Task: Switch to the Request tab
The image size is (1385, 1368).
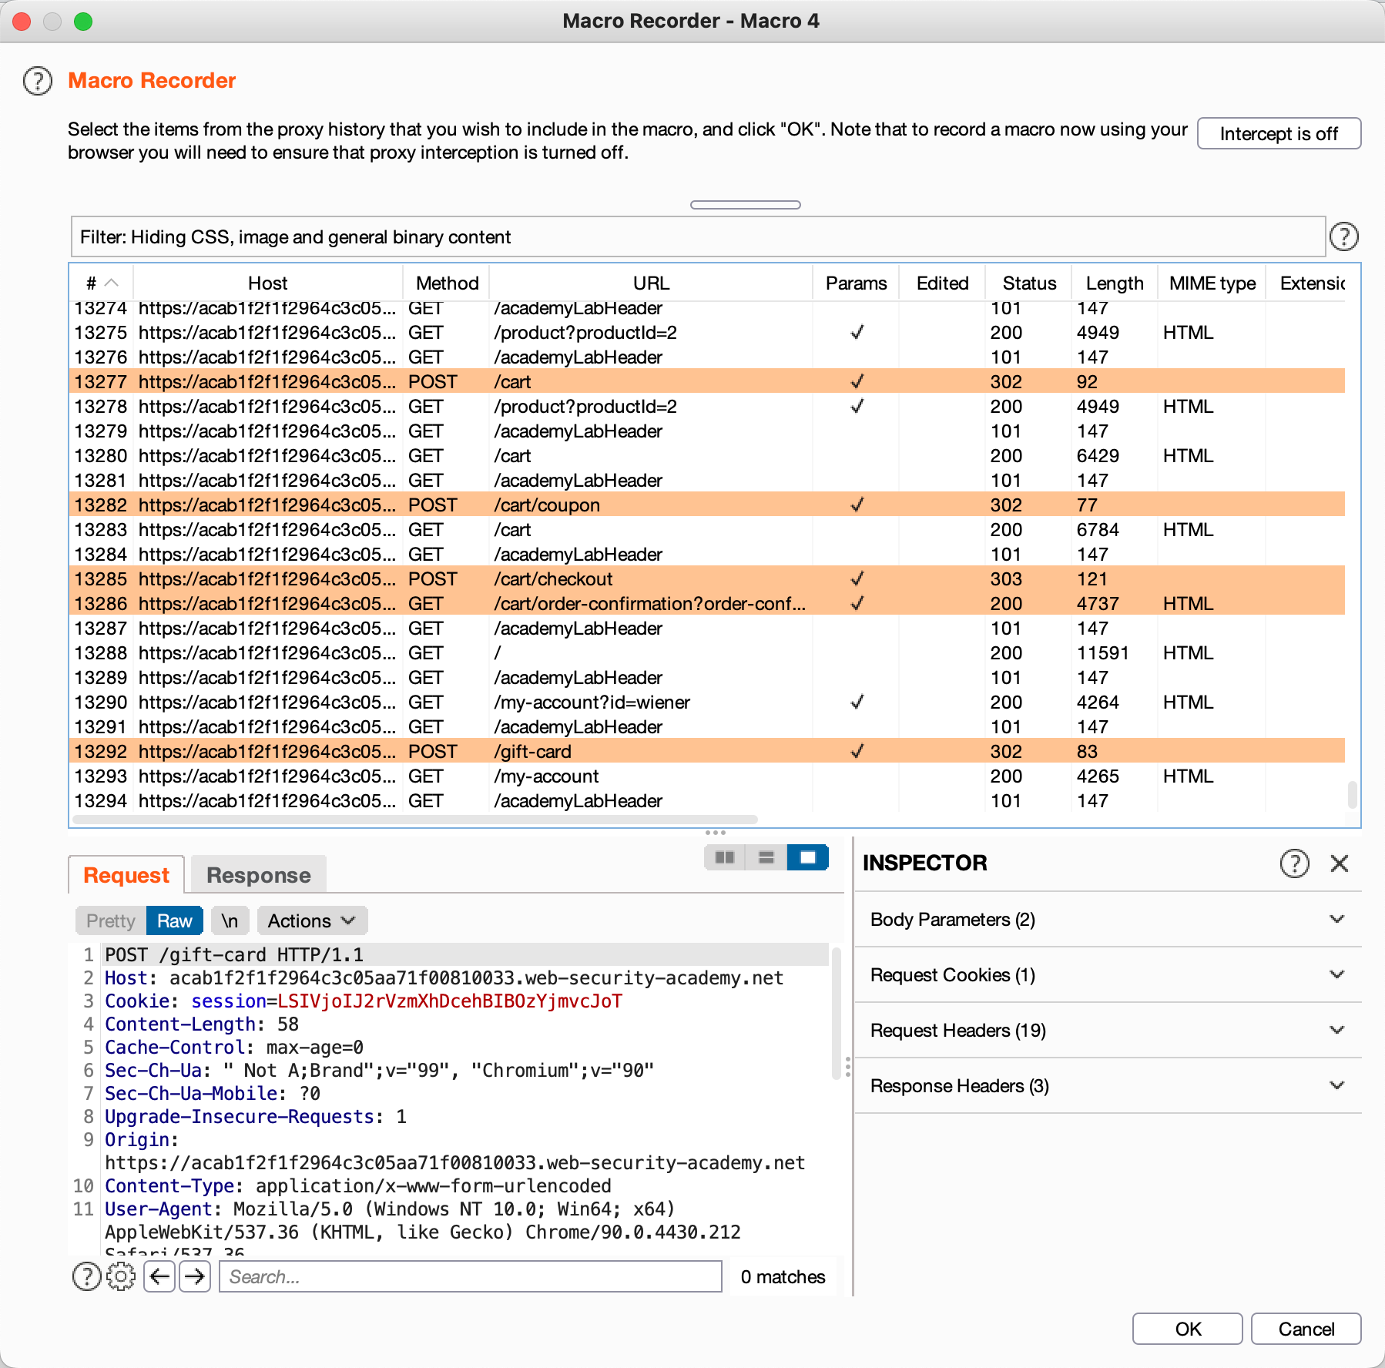Action: coord(126,875)
